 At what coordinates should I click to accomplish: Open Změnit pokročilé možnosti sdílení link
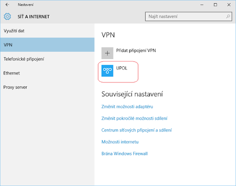[134, 118]
